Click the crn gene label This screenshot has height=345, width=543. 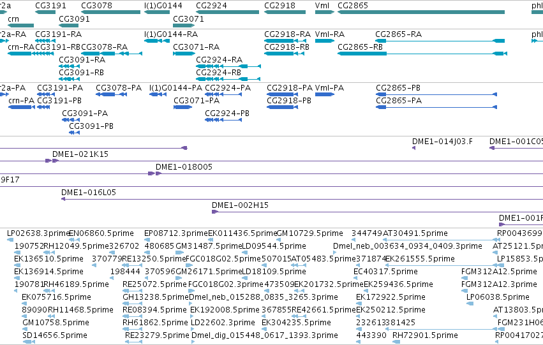click(13, 19)
